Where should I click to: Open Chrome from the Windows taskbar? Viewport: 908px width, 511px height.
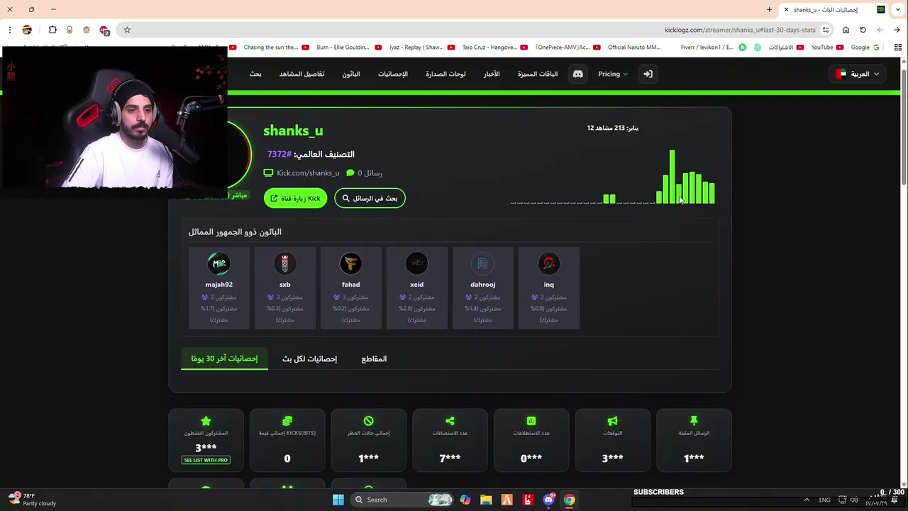pos(569,500)
